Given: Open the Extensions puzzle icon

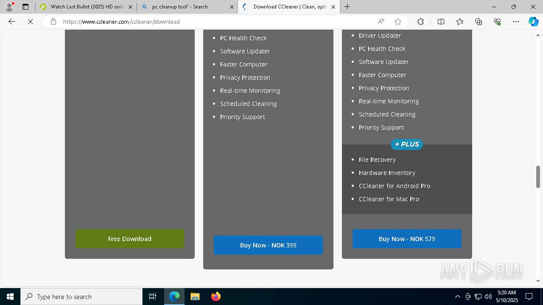Looking at the screenshot, I should (420, 22).
